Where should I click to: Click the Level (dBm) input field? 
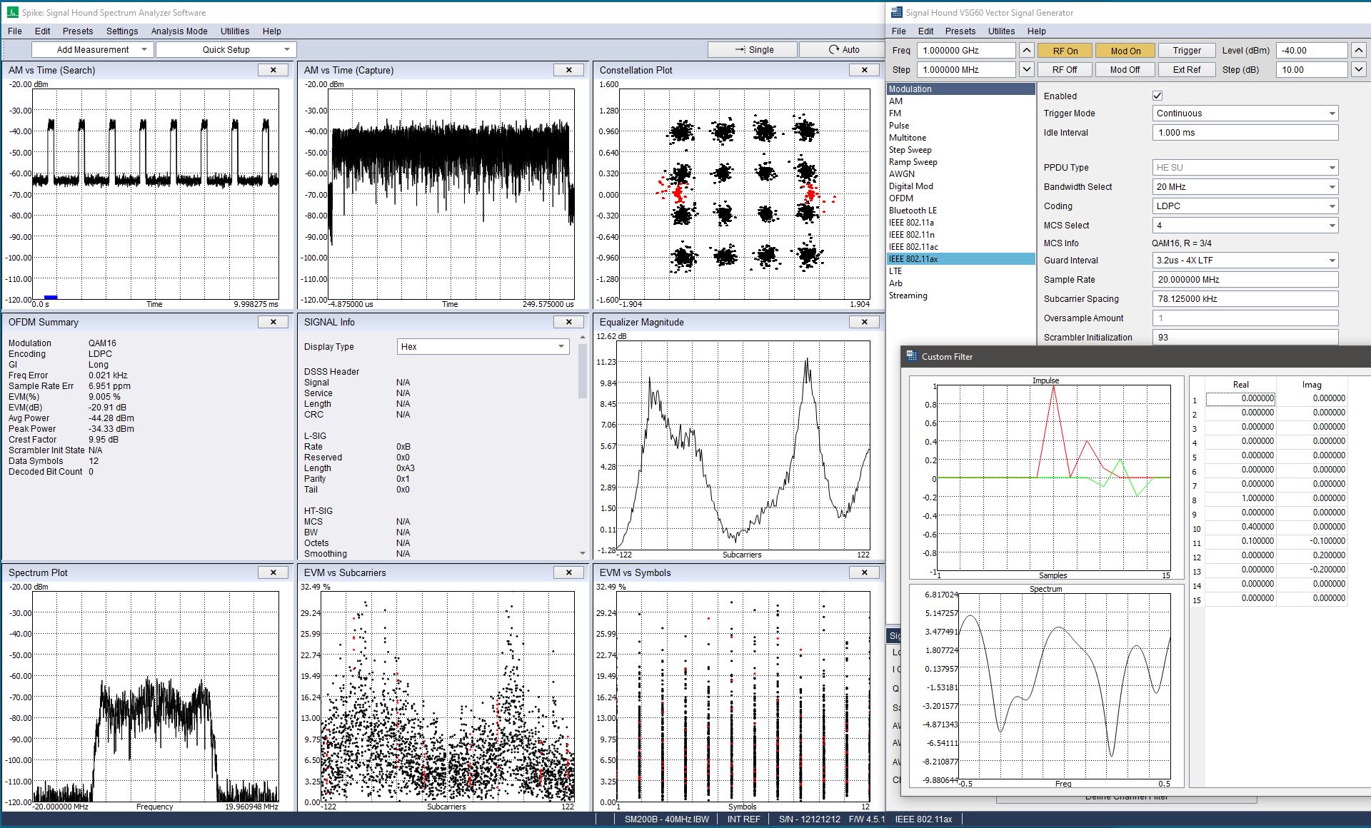tap(1312, 50)
